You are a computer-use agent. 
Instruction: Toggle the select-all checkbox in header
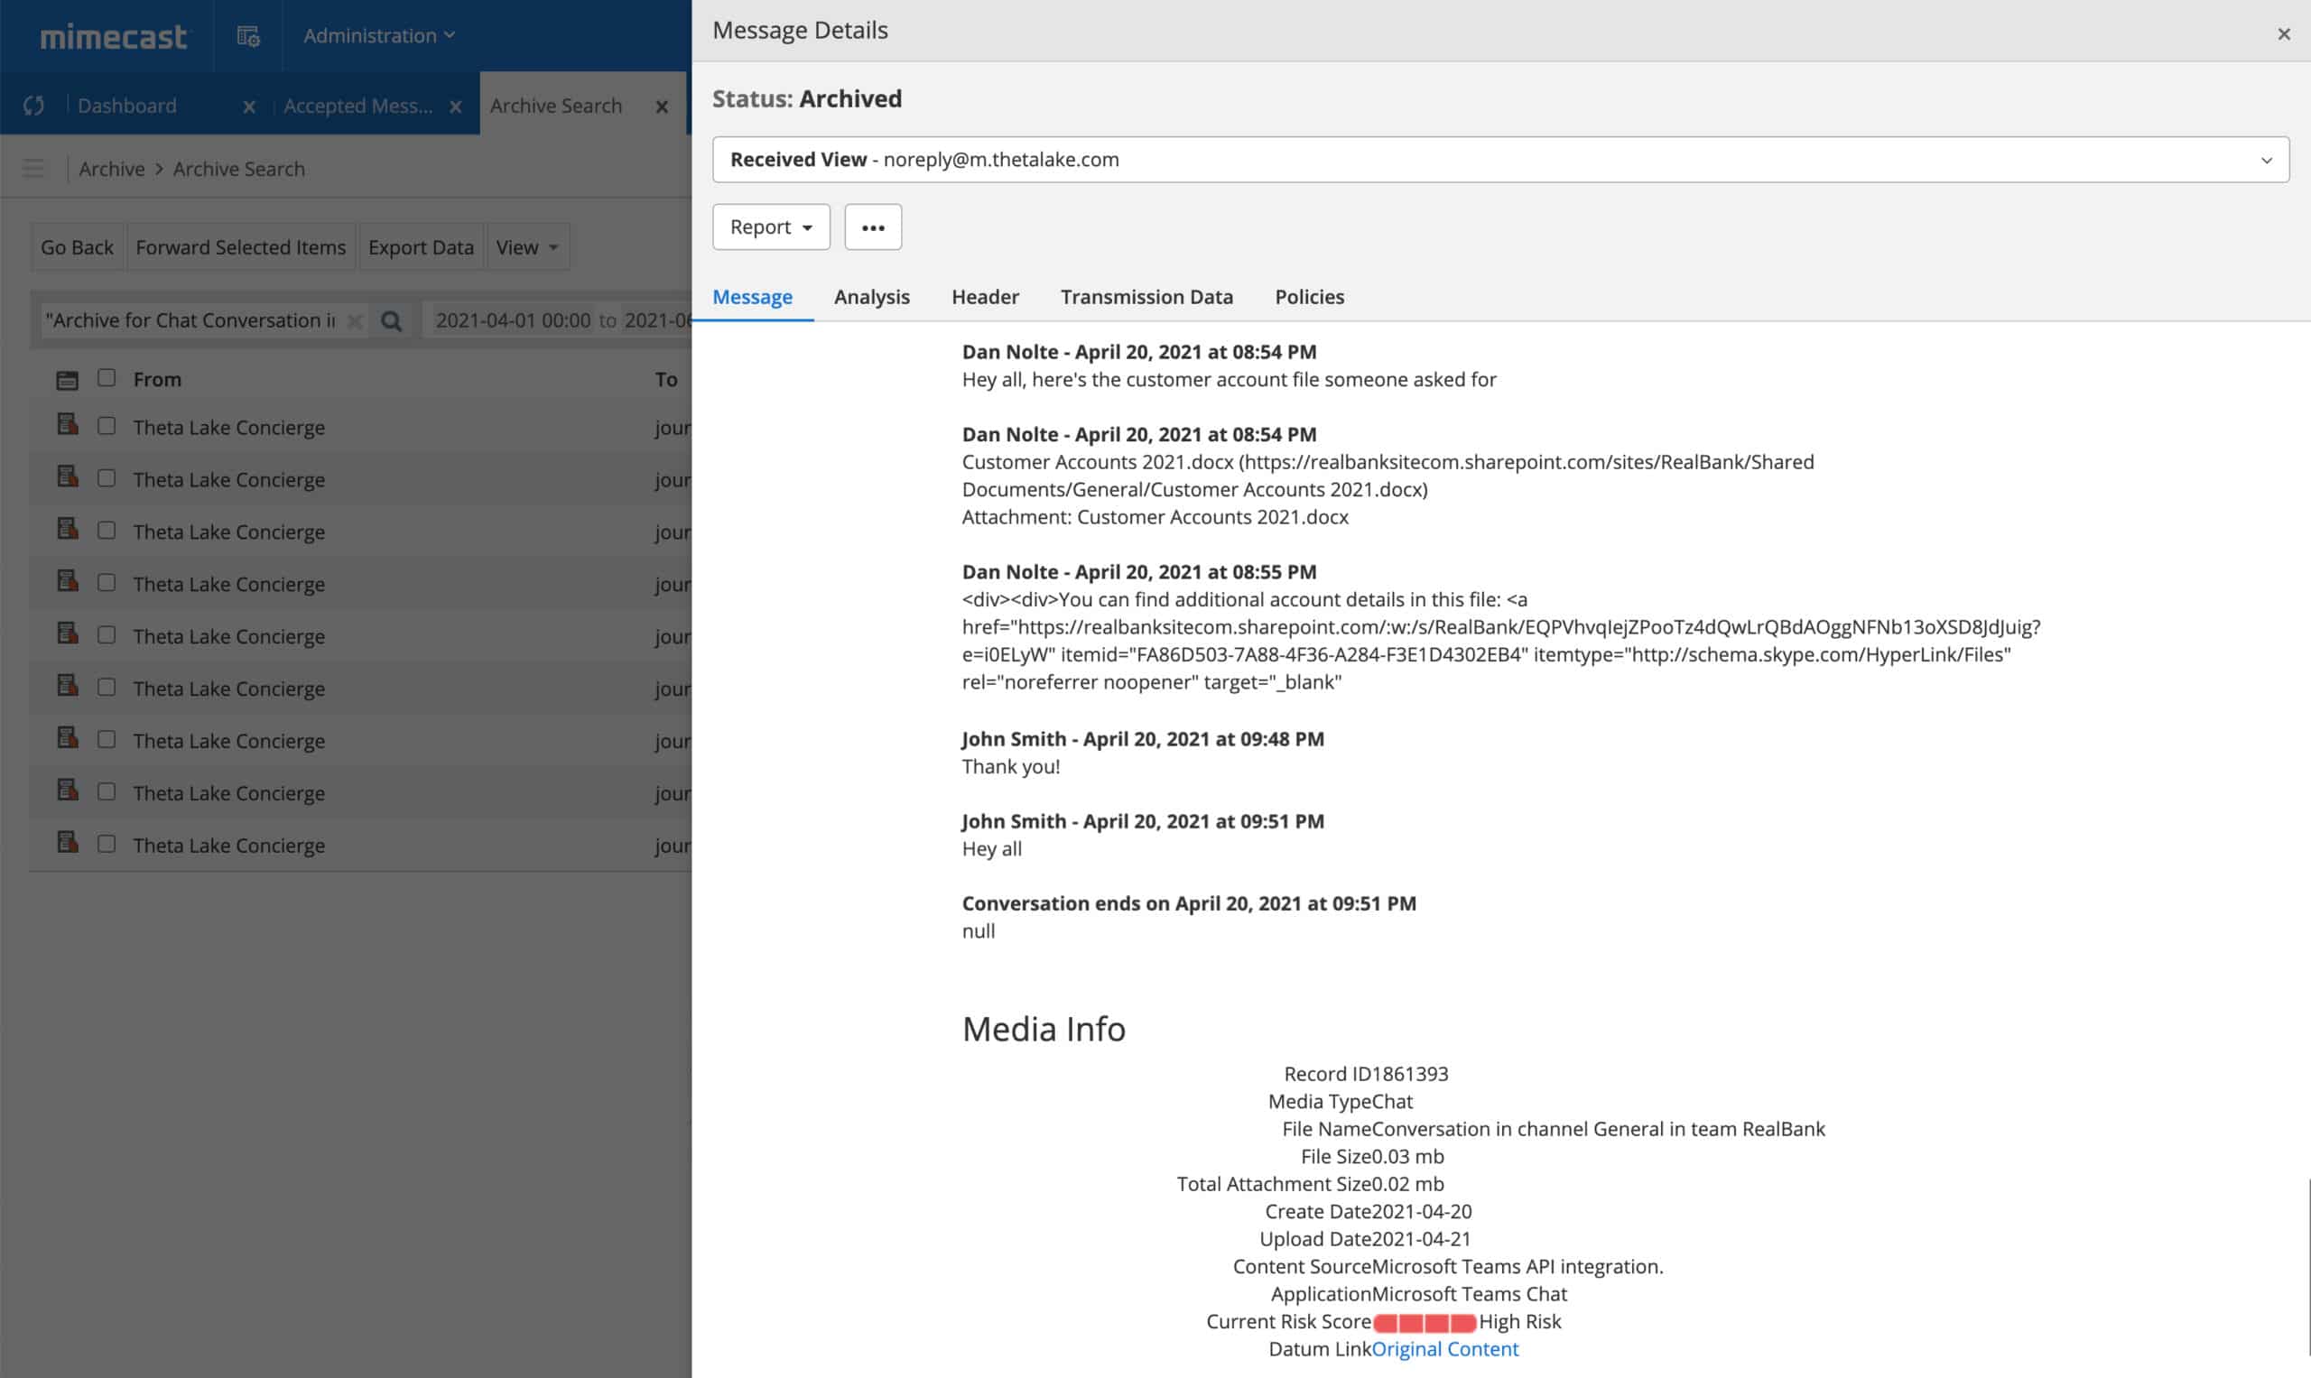point(107,378)
